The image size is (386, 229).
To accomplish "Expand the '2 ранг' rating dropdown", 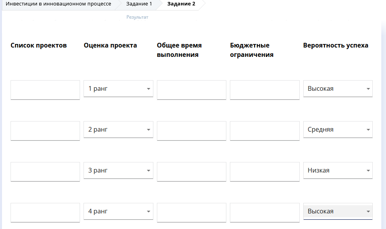I will pos(118,130).
